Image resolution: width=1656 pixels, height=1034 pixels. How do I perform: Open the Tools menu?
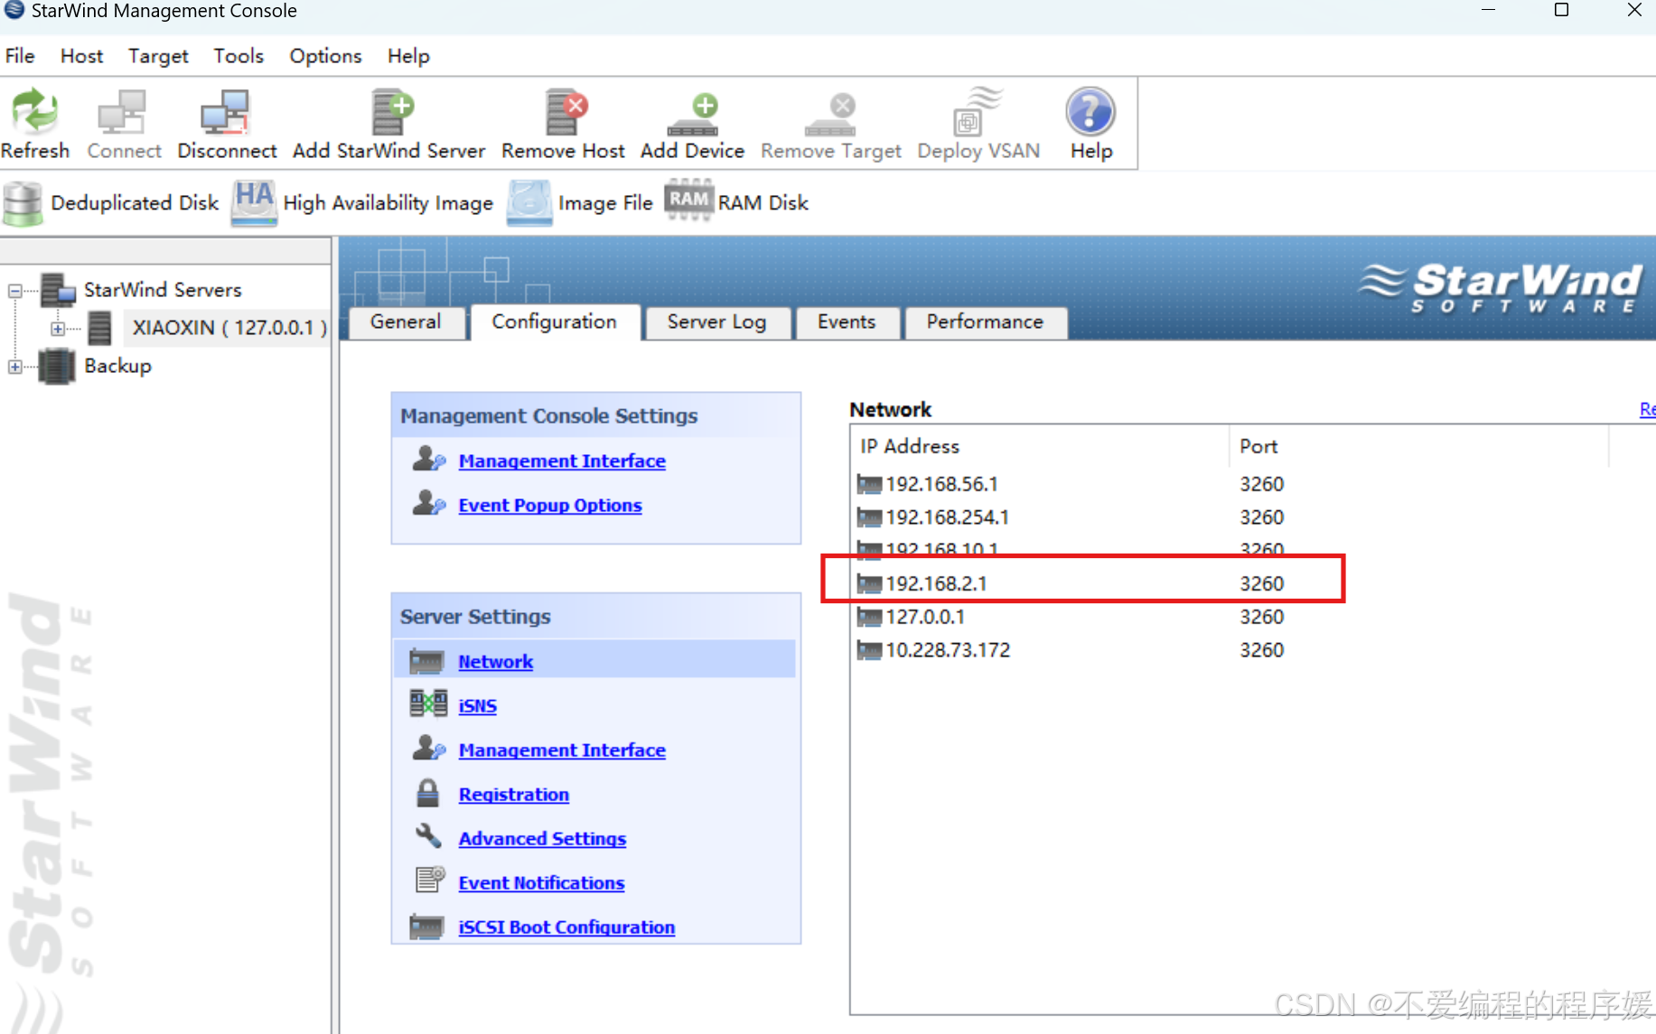[x=239, y=56]
